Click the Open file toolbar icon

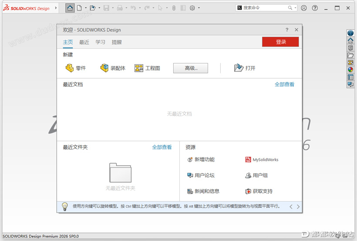pos(92,8)
